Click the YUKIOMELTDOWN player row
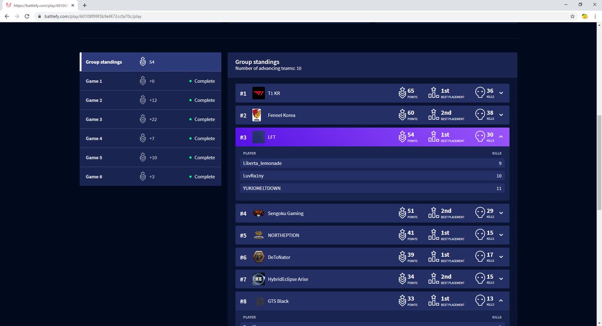Screen dimensions: 602x326 tap(372, 188)
